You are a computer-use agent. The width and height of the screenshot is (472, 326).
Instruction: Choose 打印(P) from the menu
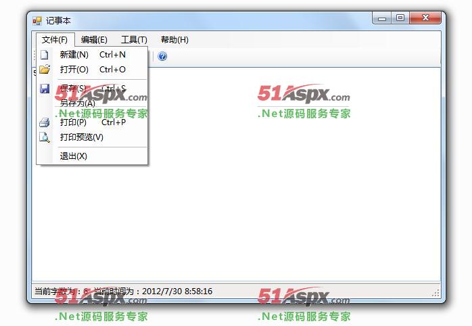click(x=92, y=122)
